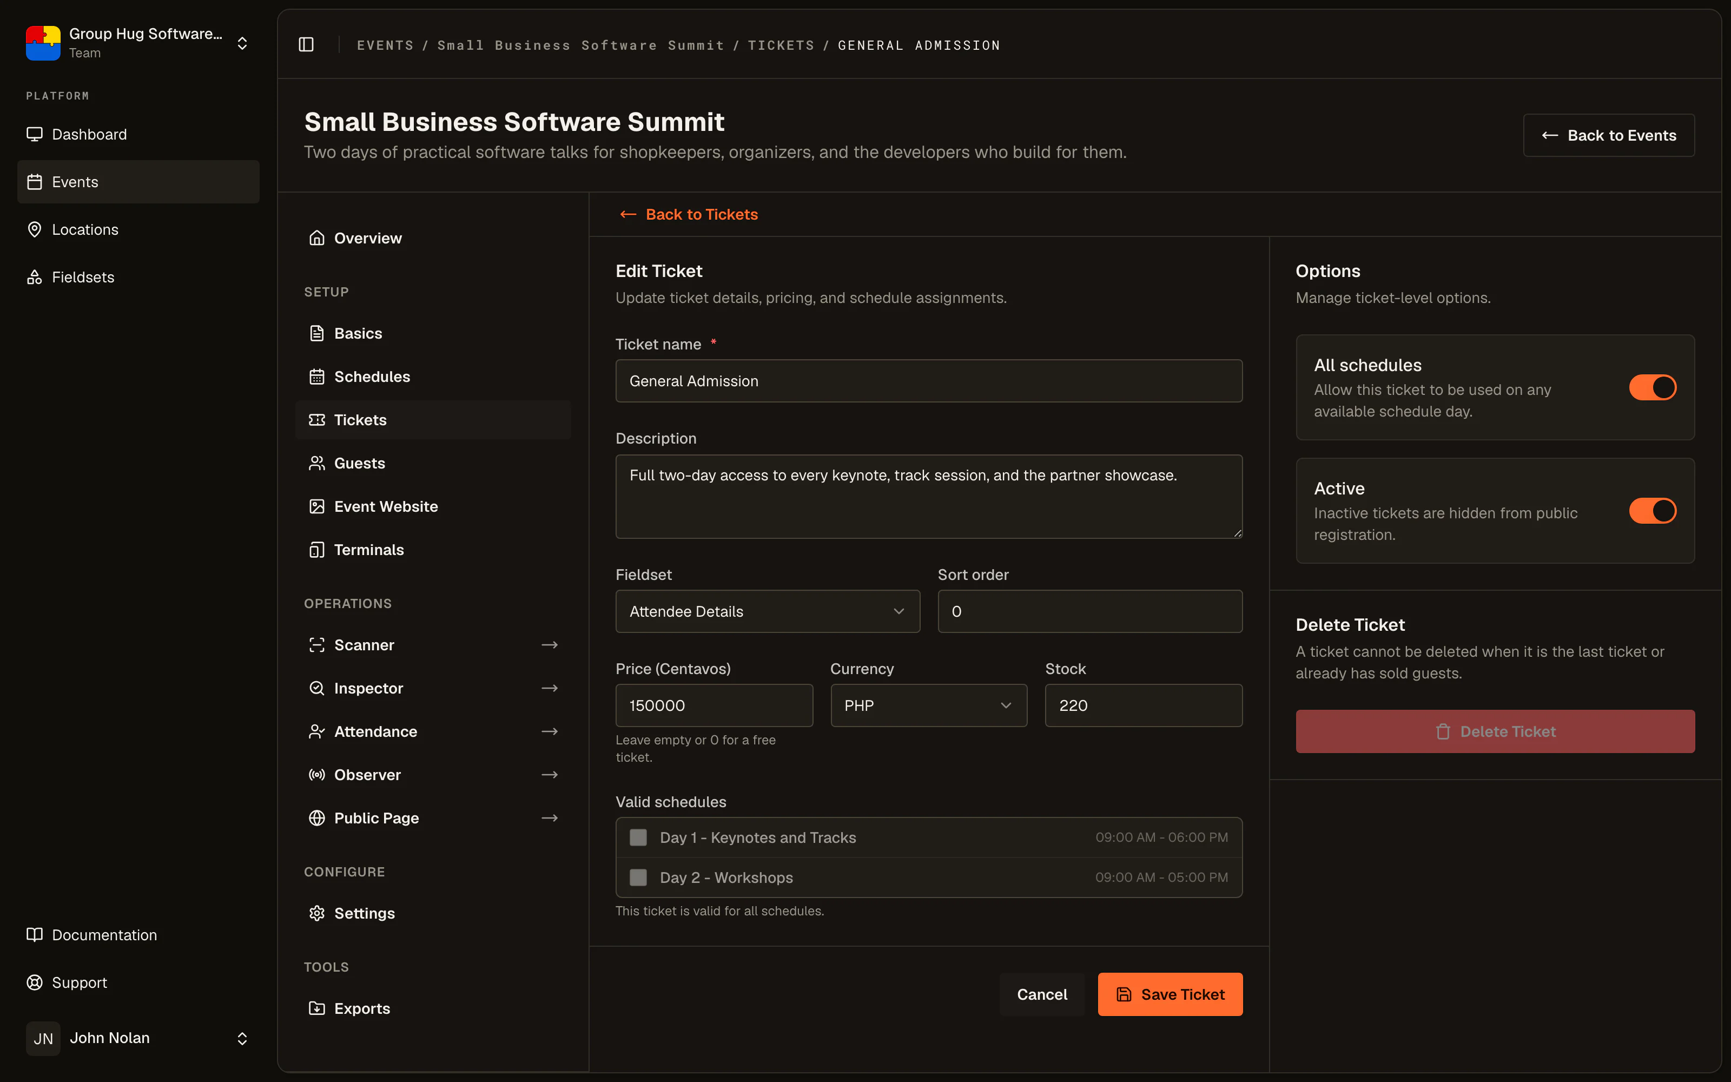The image size is (1731, 1082).
Task: Click the Guests people icon
Action: (317, 463)
